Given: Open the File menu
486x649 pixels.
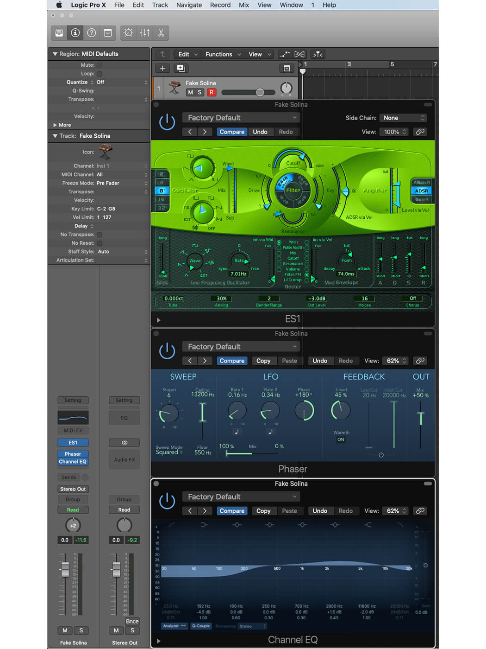Looking at the screenshot, I should click(x=119, y=5).
